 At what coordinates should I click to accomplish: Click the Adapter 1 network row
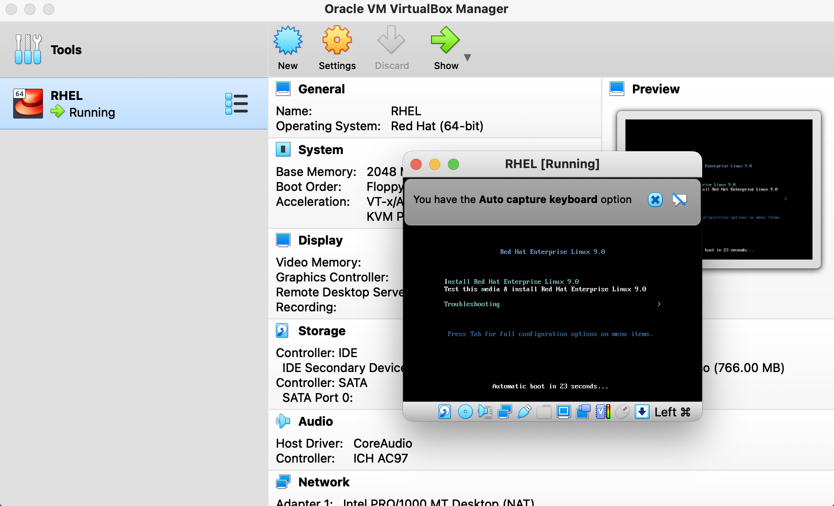(x=405, y=502)
